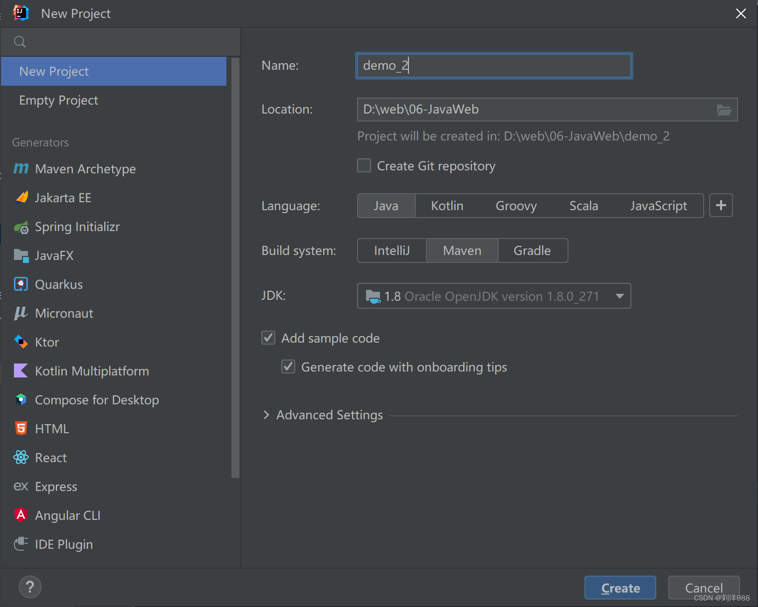Select the IDE Plugin list entry

[114, 544]
